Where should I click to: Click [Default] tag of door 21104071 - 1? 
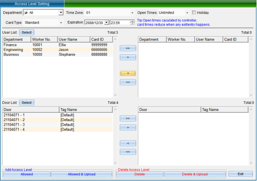point(67,115)
